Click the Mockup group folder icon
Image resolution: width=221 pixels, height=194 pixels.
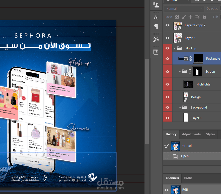179,48
